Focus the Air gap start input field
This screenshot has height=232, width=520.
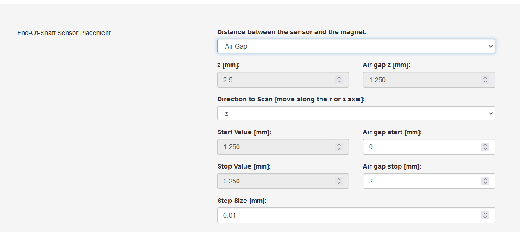[x=429, y=147]
